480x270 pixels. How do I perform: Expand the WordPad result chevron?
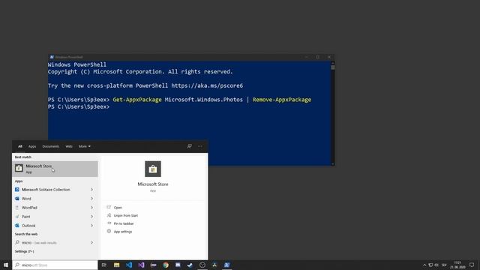91,208
